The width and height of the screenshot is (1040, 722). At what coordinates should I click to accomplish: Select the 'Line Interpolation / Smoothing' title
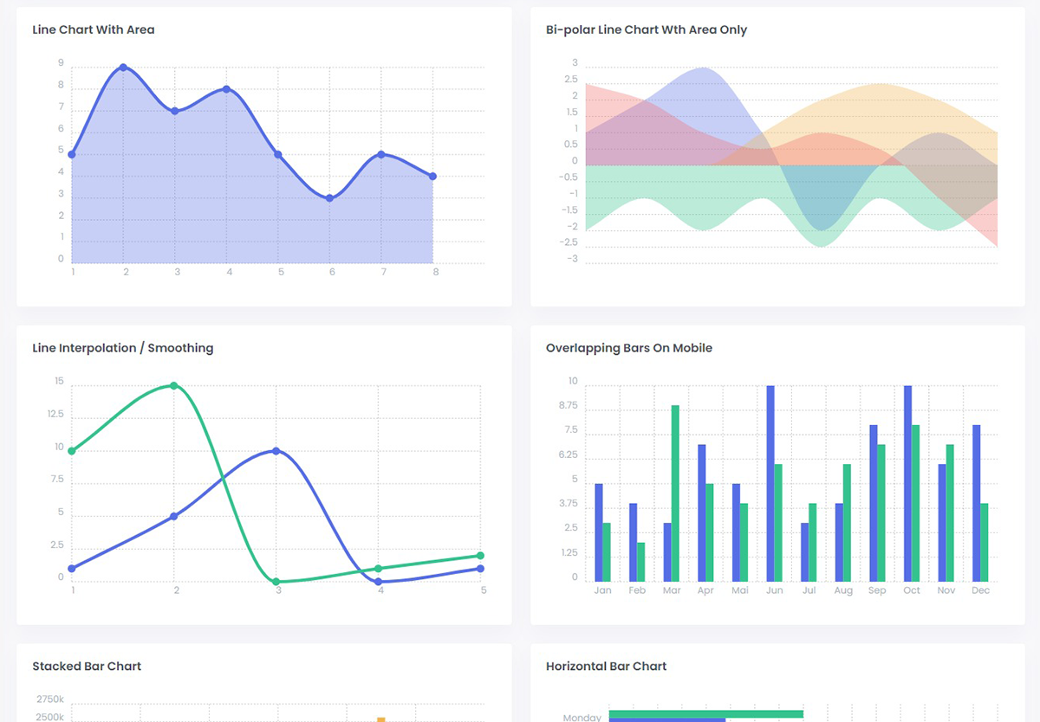(122, 348)
